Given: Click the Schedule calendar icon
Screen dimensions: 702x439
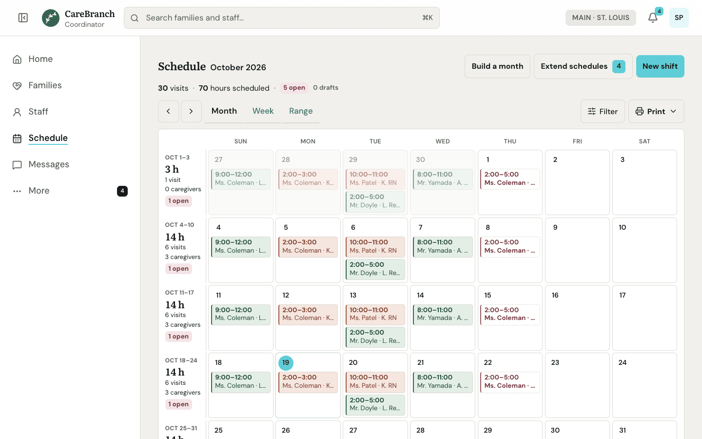Looking at the screenshot, I should pyautogui.click(x=17, y=139).
